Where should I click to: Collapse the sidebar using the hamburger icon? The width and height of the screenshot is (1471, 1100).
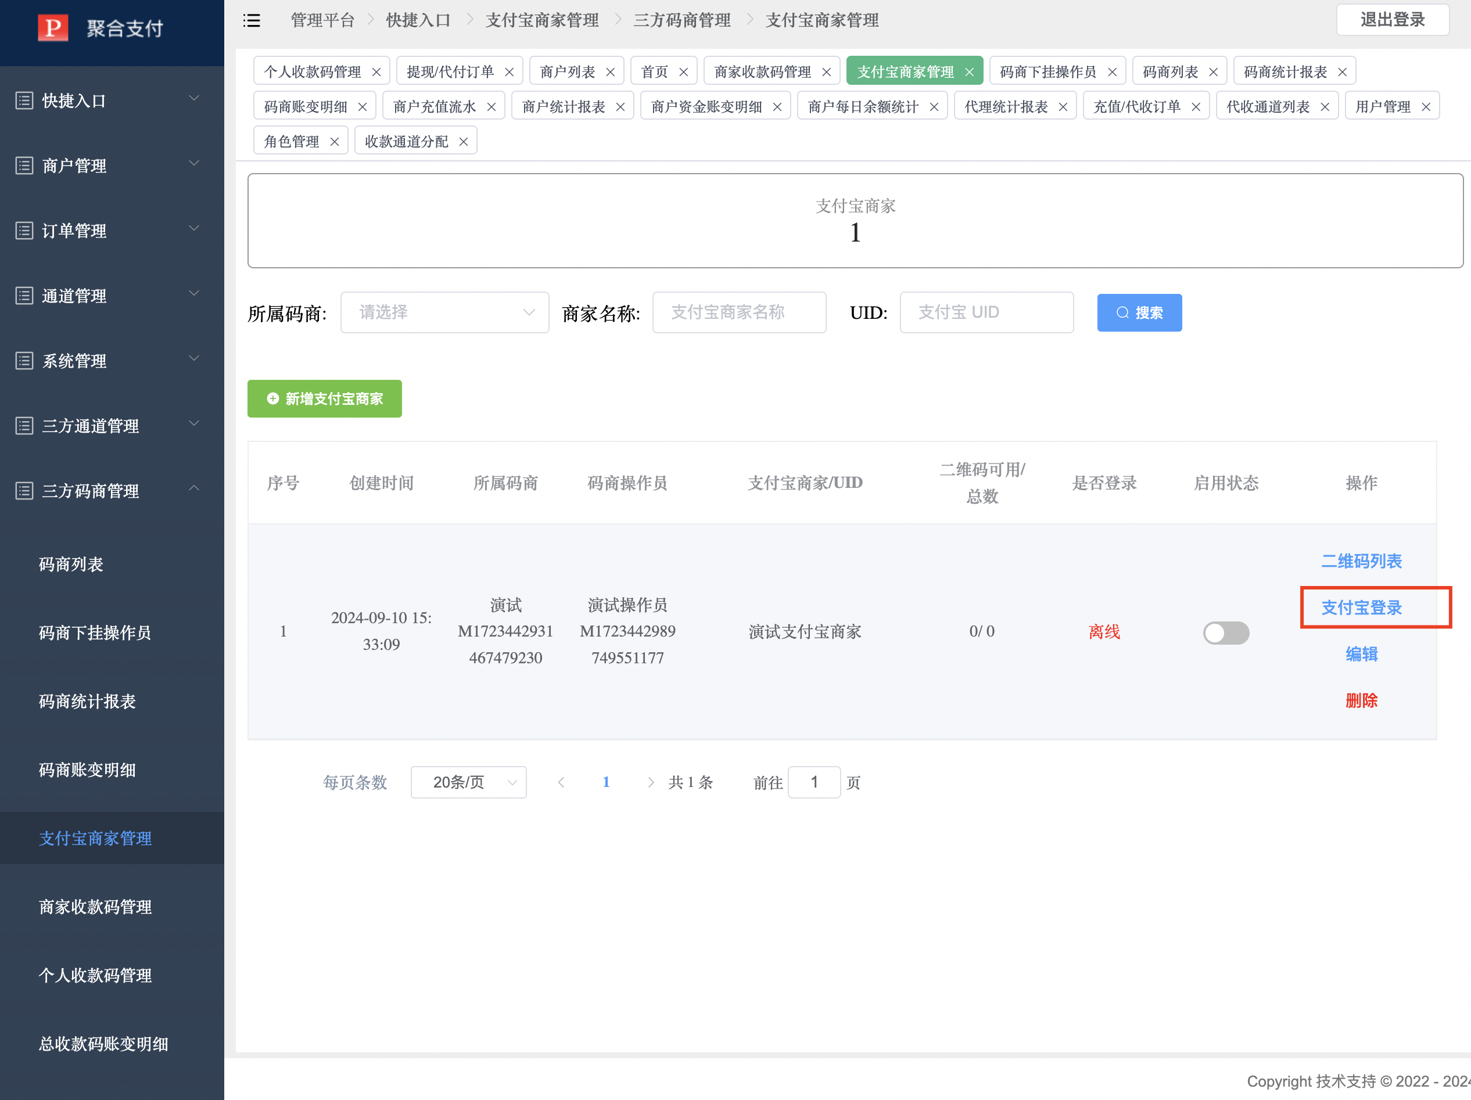pyautogui.click(x=252, y=20)
